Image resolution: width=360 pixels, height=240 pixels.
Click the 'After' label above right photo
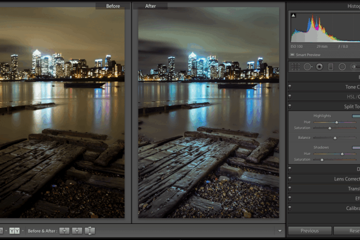(150, 6)
